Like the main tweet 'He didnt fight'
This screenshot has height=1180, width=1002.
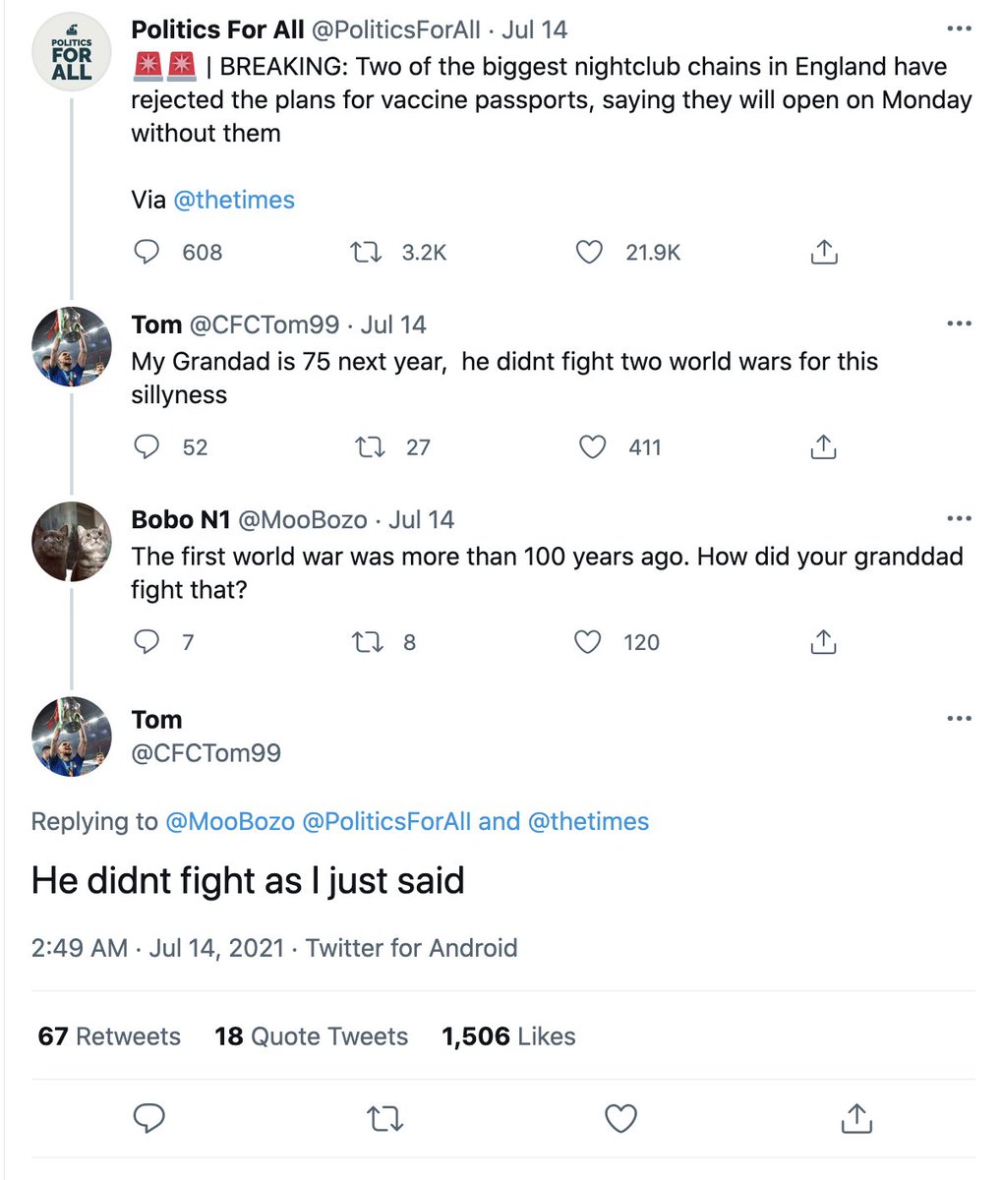pyautogui.click(x=620, y=1118)
